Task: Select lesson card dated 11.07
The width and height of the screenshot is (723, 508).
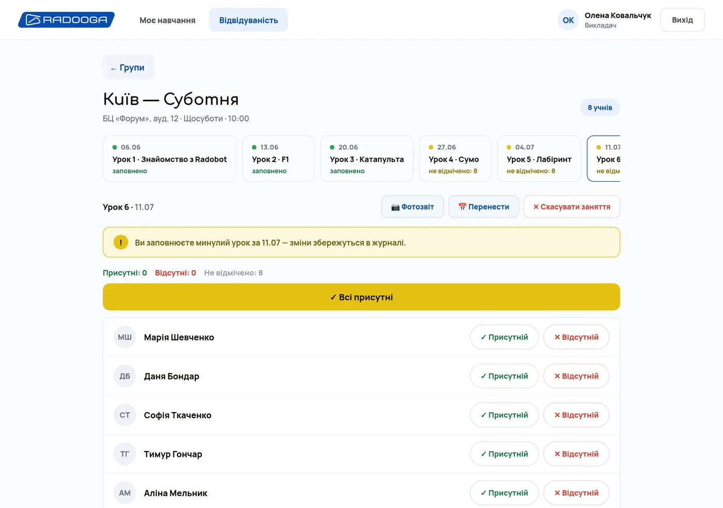Action: (604, 158)
